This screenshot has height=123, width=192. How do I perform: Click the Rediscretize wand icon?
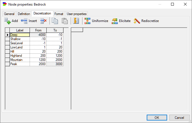click(x=137, y=21)
